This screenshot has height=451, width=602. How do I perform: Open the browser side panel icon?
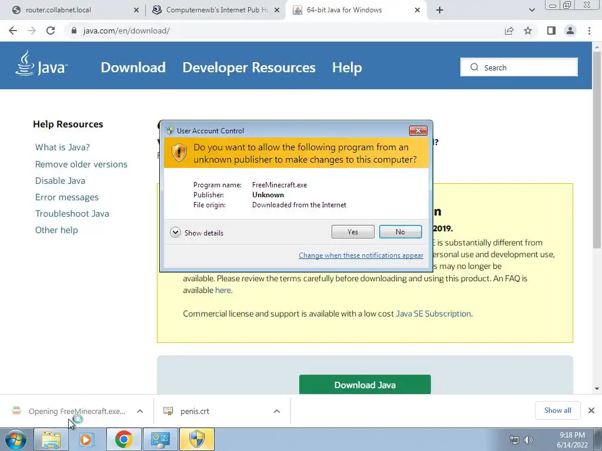pyautogui.click(x=551, y=31)
